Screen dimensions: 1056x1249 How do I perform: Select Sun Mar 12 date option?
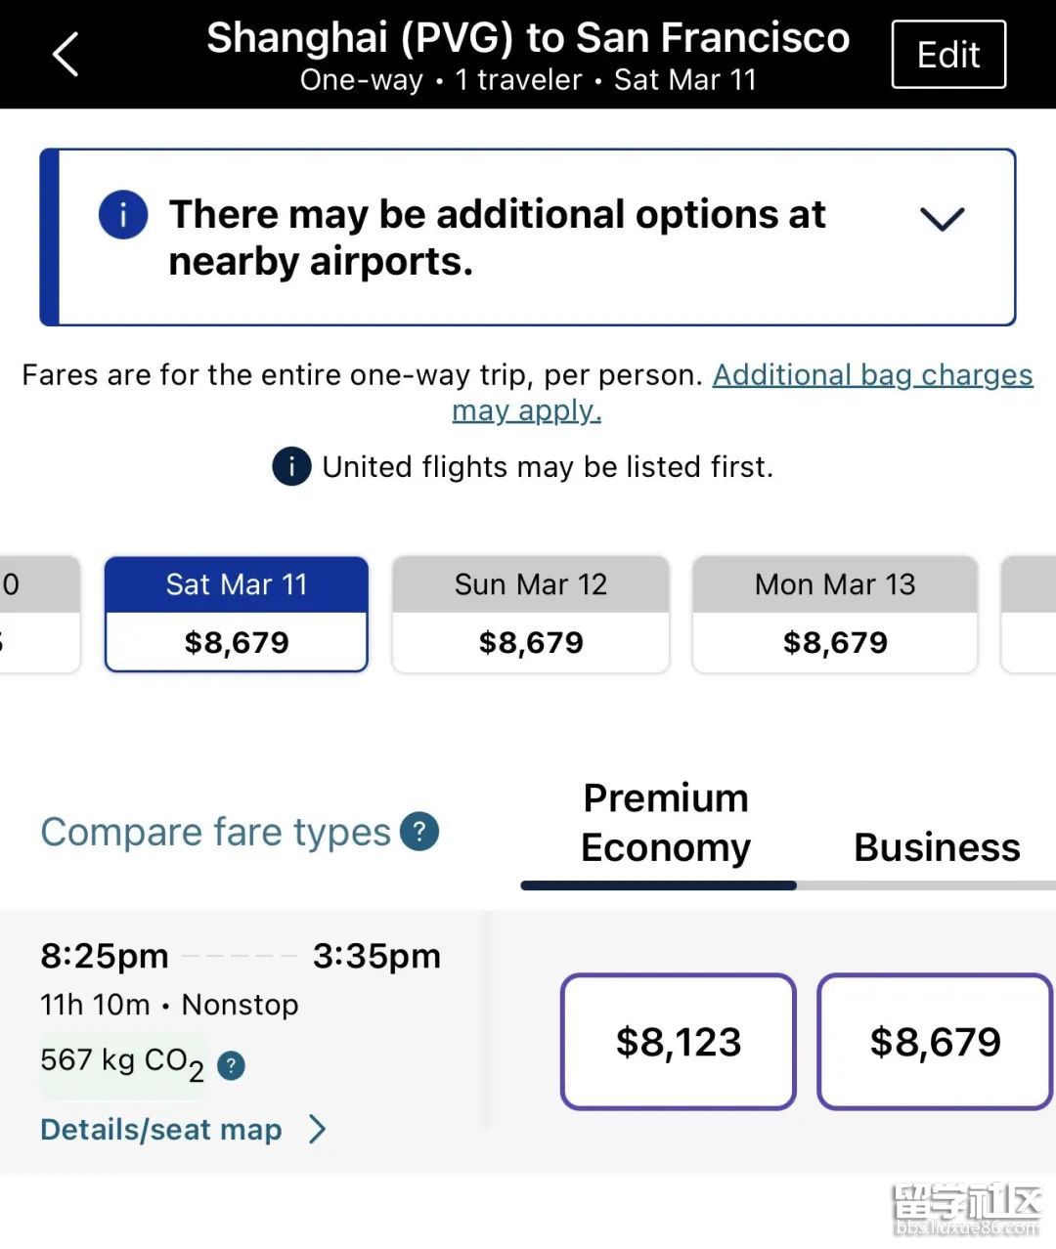pos(531,614)
